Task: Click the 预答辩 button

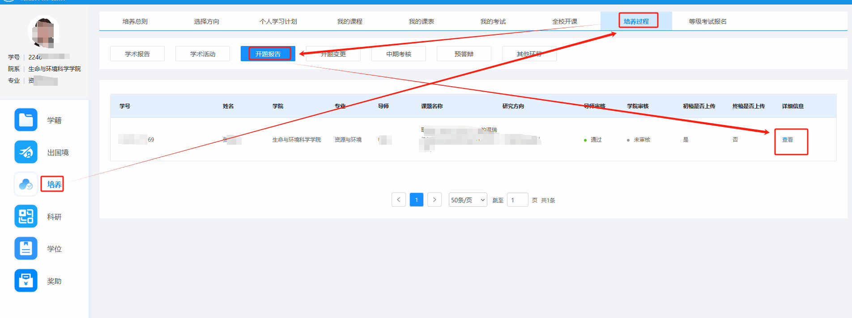Action: (x=464, y=54)
